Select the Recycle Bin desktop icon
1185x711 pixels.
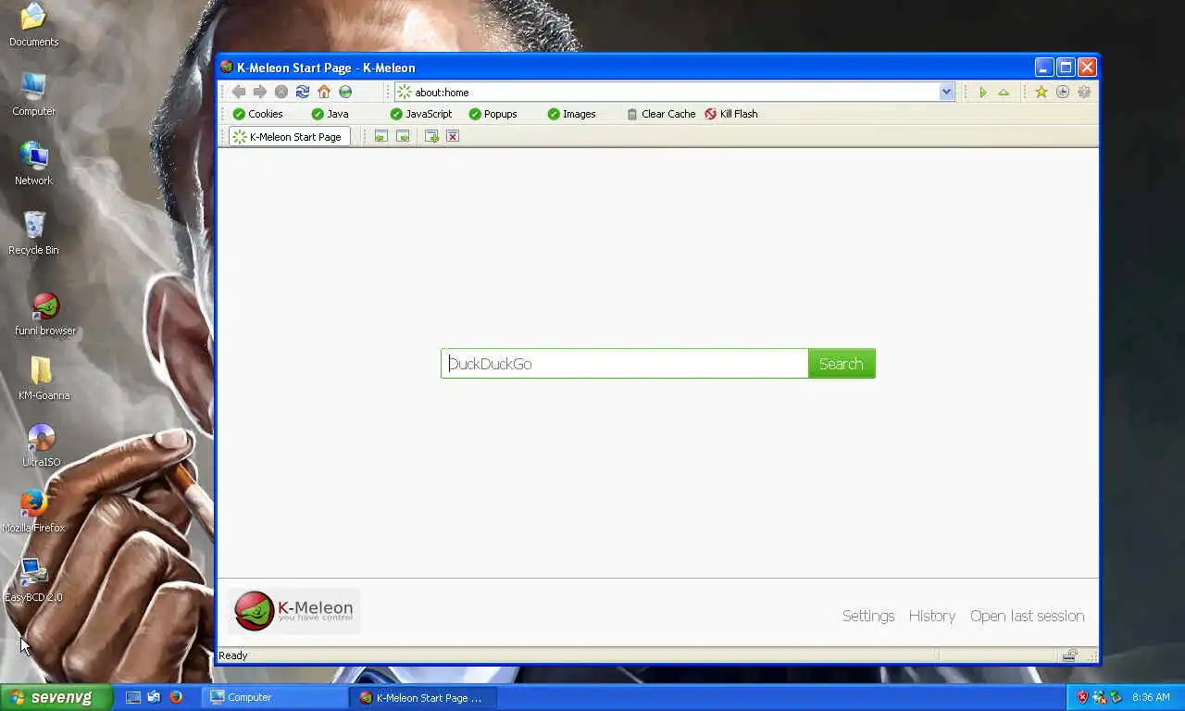pyautogui.click(x=34, y=233)
